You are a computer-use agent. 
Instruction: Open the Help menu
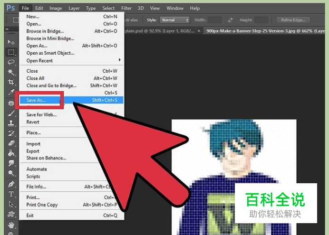click(x=195, y=8)
